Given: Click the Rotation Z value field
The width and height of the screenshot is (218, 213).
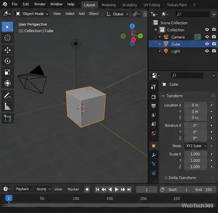Looking at the screenshot, I should (195, 138).
